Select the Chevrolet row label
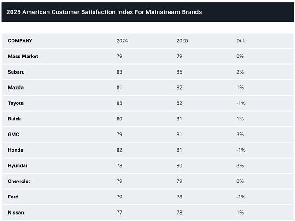295x221 pixels. (19, 181)
